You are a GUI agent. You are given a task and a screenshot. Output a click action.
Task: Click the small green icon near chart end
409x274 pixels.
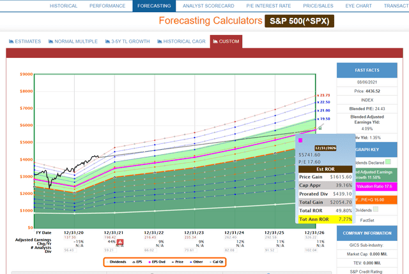(x=320, y=128)
